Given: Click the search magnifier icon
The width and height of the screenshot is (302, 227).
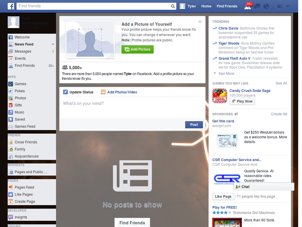Looking at the screenshot, I should pyautogui.click(x=173, y=7).
